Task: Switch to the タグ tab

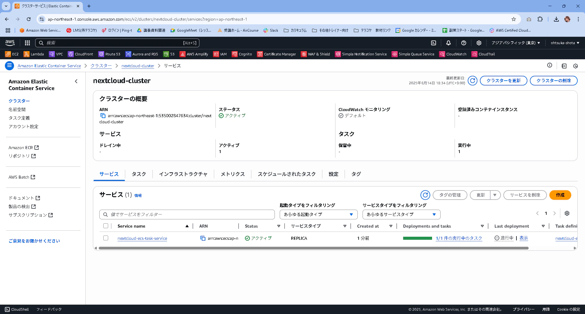Action: pos(356,174)
